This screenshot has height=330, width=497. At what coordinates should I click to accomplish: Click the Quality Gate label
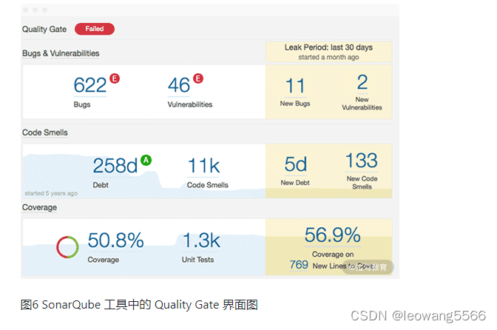coord(44,29)
